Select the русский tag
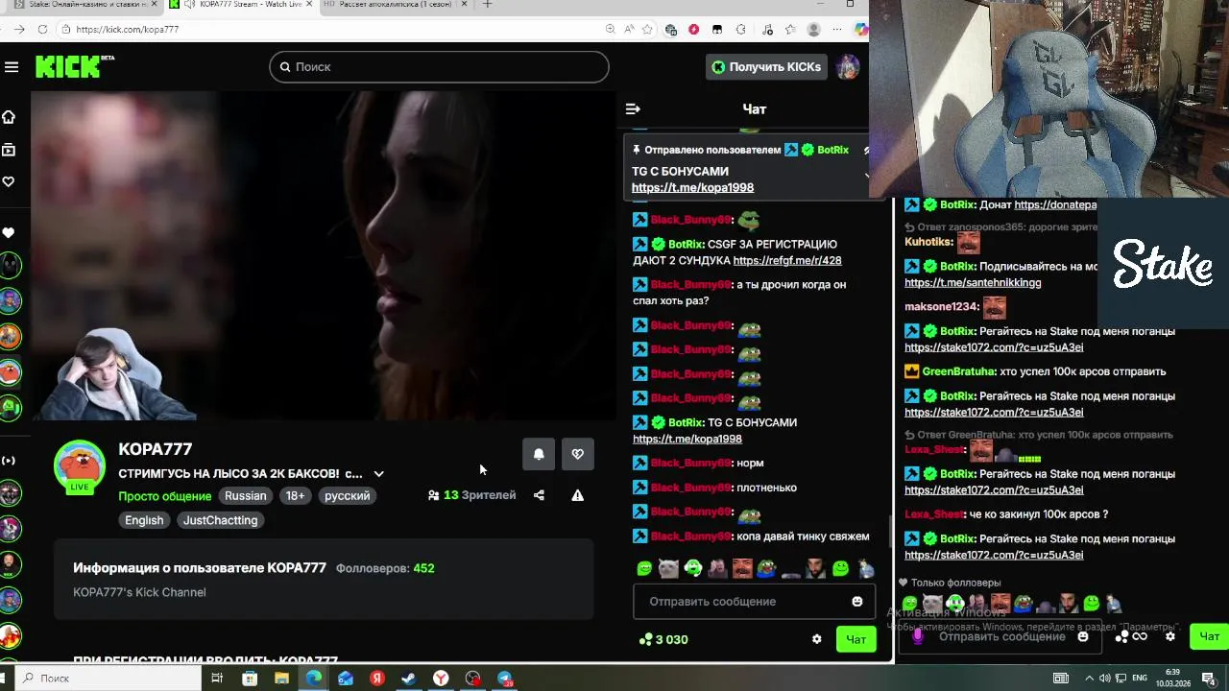The width and height of the screenshot is (1229, 691). 347,496
